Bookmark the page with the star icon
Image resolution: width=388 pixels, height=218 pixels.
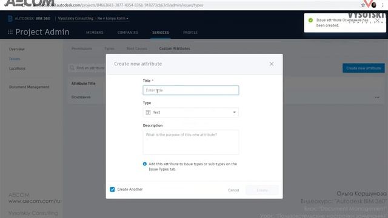(363, 5)
